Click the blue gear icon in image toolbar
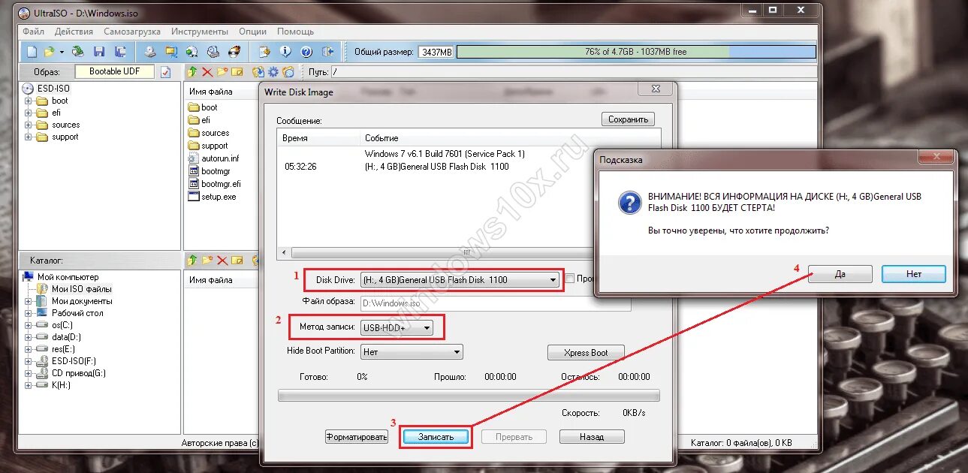968x473 pixels. tap(273, 72)
